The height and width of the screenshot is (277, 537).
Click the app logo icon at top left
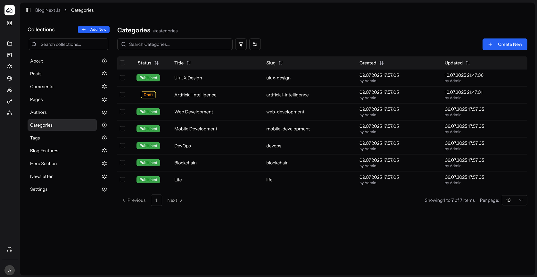[10, 10]
